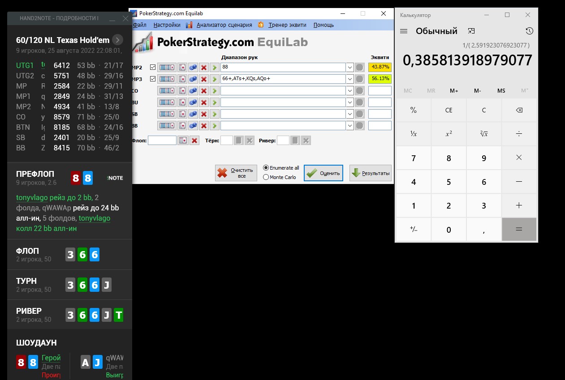Click MP2 equity value 43.87%
The image size is (565, 380).
[380, 67]
